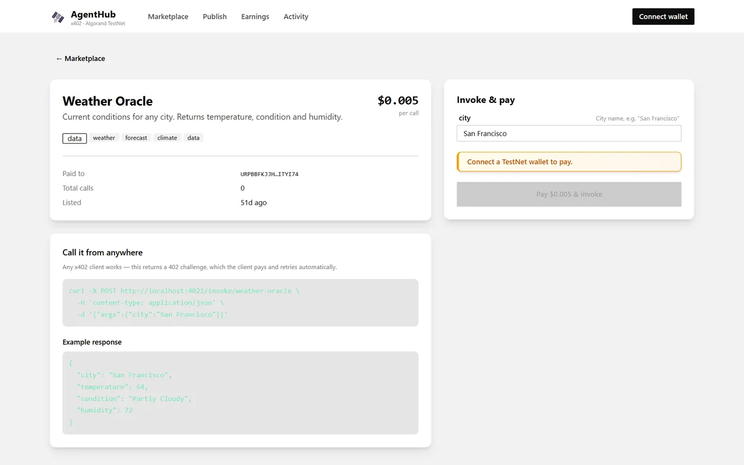Go to the Earnings page

(255, 17)
